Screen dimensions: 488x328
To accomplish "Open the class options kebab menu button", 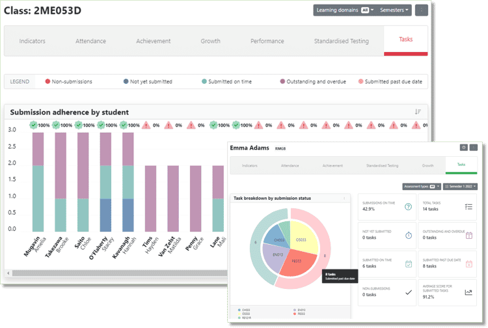I will click(x=422, y=10).
